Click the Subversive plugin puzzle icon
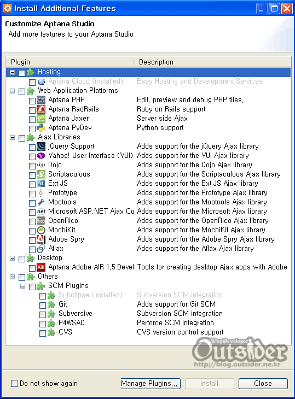The image size is (295, 399). point(51,314)
